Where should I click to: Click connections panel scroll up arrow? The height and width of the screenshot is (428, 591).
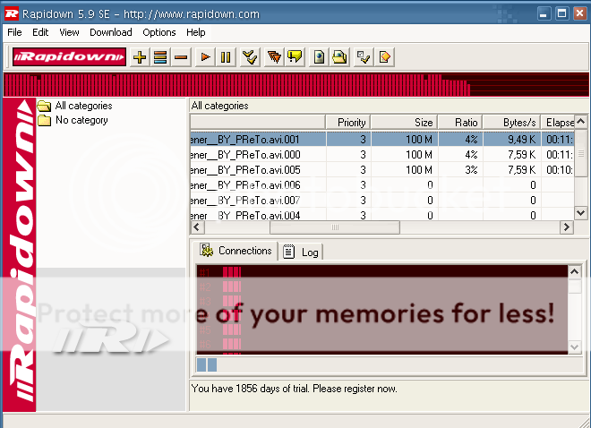pyautogui.click(x=574, y=271)
